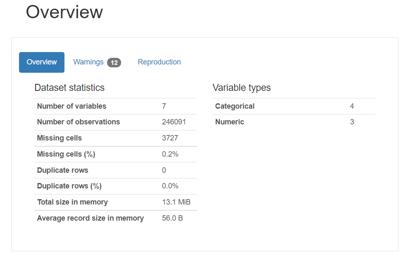Select the Duplicate rows value 0

(164, 170)
